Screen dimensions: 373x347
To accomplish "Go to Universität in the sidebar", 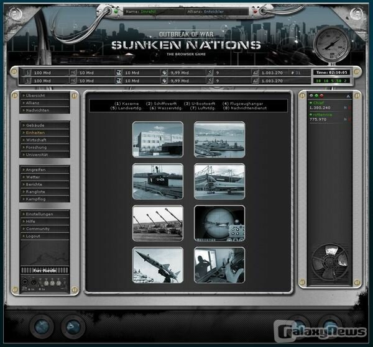I will coord(45,155).
